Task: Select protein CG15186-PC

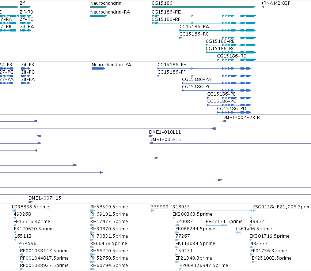Action: tap(196, 87)
